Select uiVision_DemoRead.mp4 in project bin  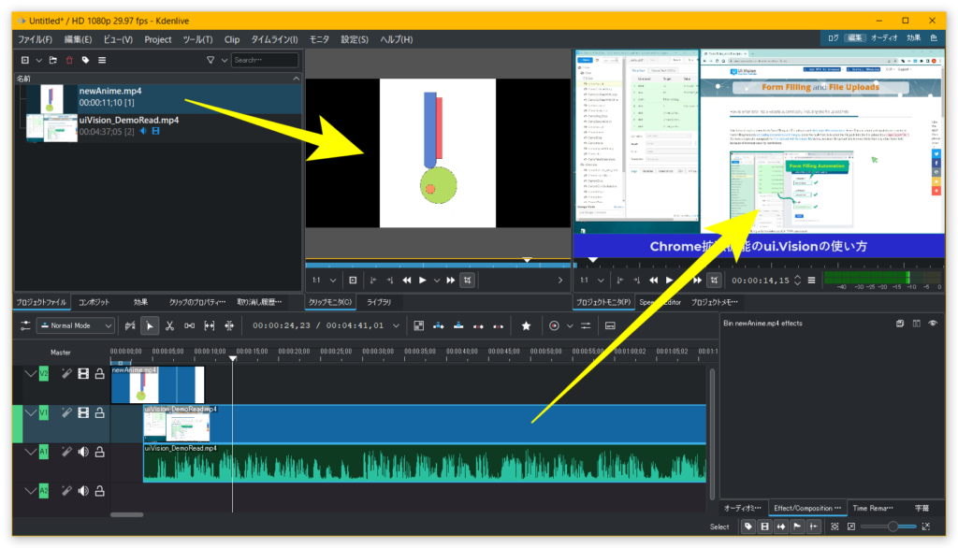129,120
